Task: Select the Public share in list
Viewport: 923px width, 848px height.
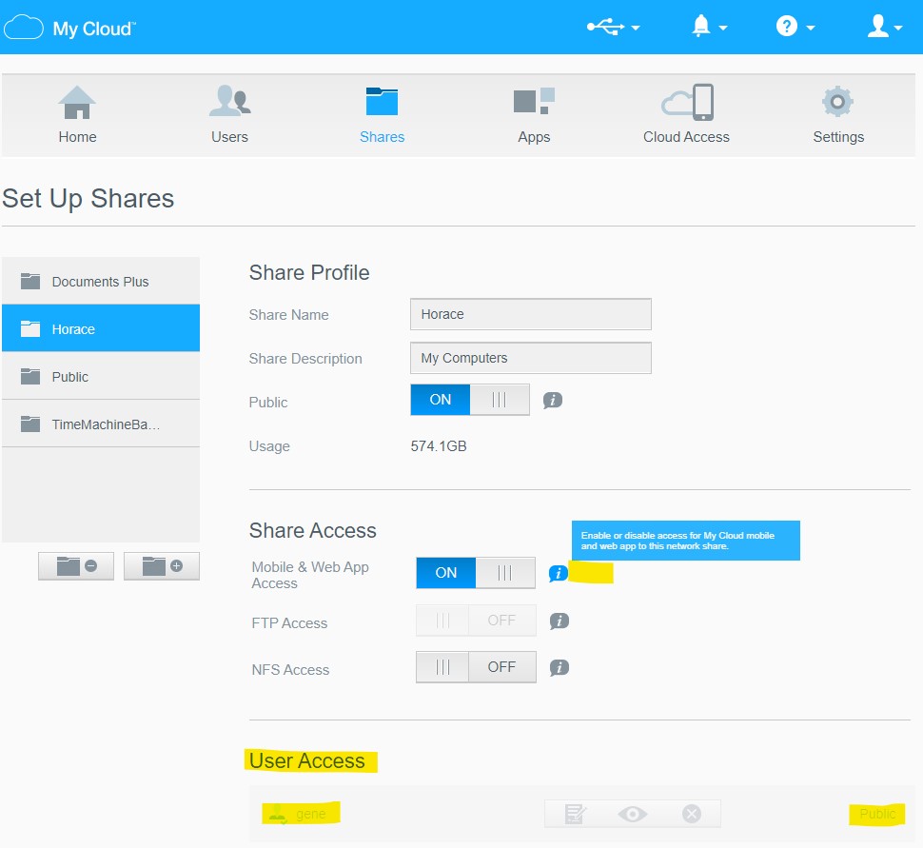Action: [101, 376]
